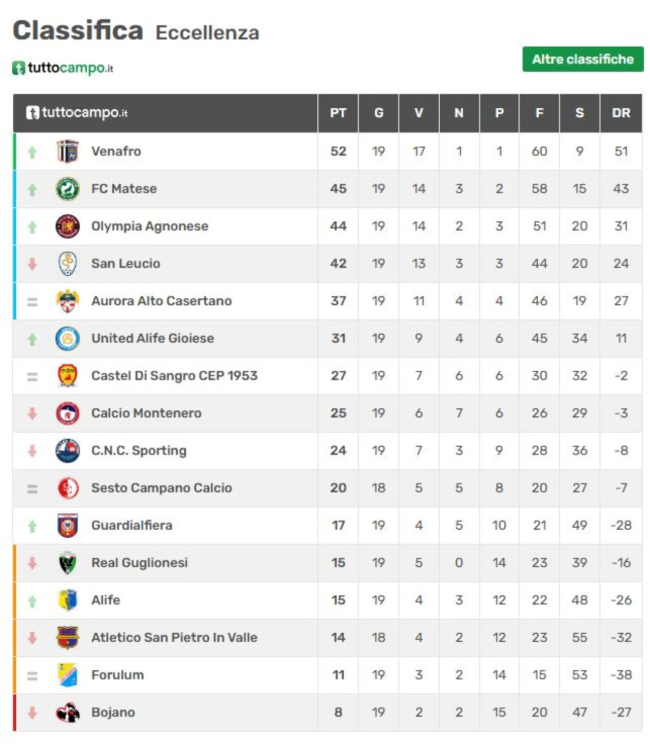
Task: Click the Calcio Montenero crest
Action: 68,413
